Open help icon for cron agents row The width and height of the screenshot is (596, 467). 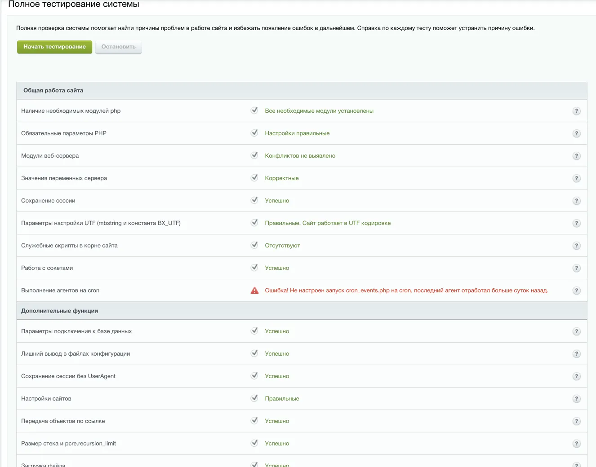(576, 291)
